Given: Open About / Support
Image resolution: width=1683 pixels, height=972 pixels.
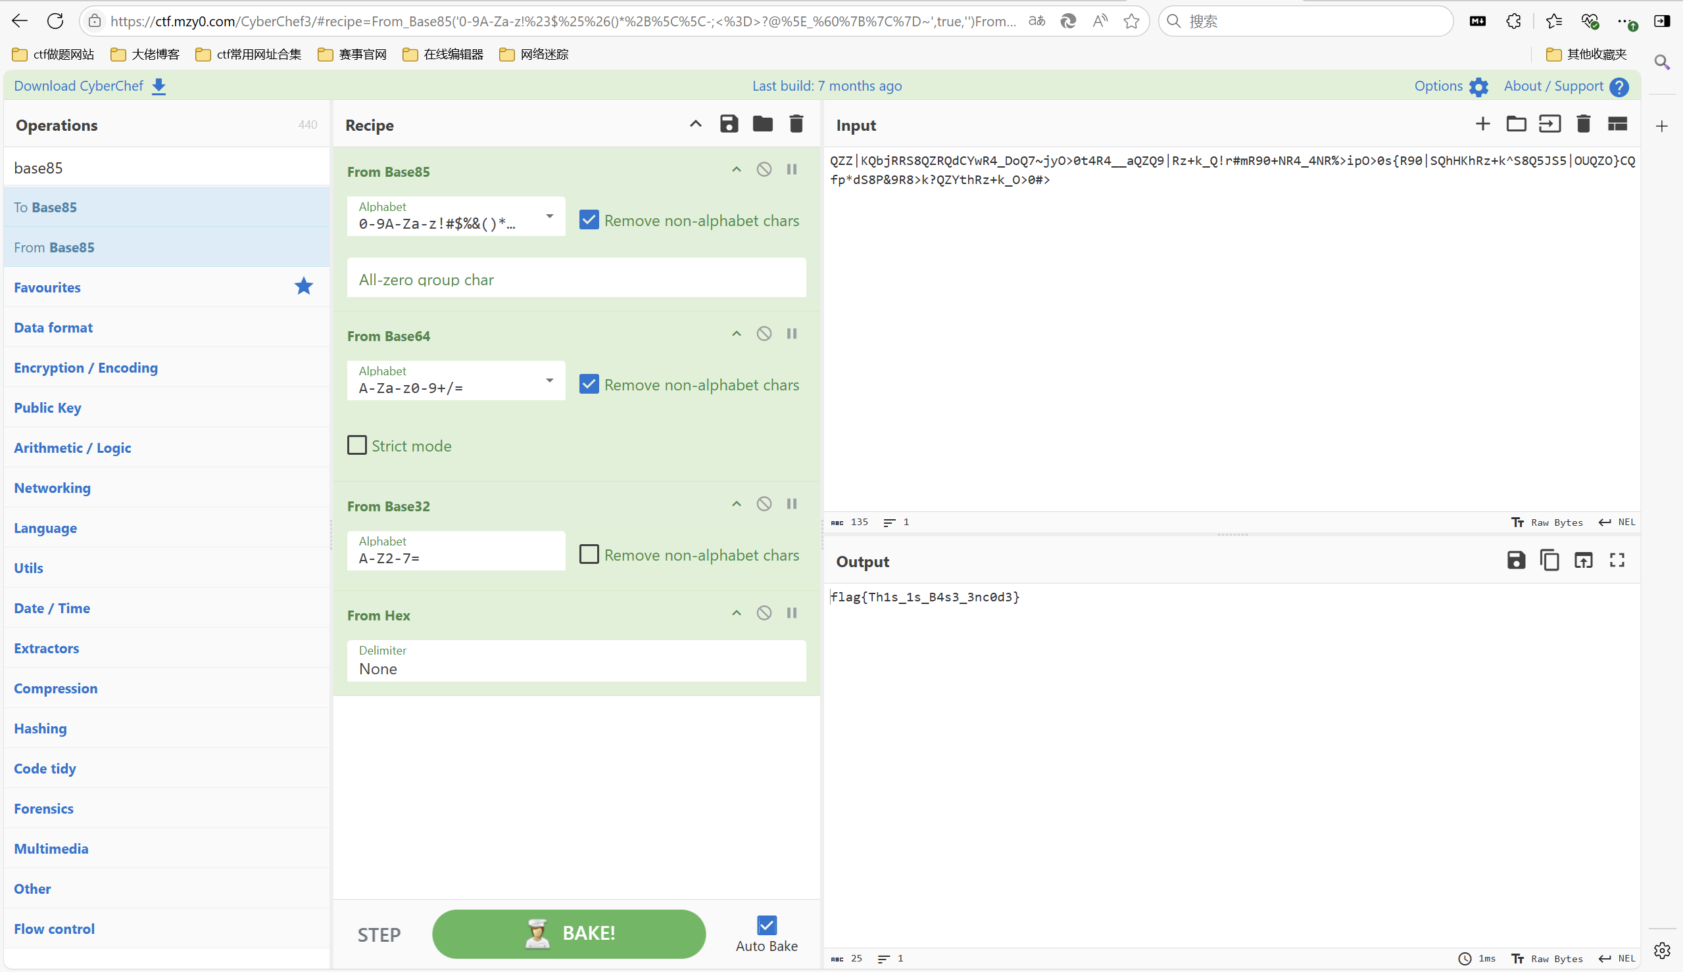Looking at the screenshot, I should point(1565,86).
